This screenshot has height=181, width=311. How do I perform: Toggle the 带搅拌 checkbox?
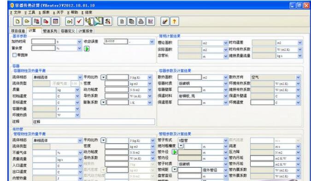[x=14, y=55]
